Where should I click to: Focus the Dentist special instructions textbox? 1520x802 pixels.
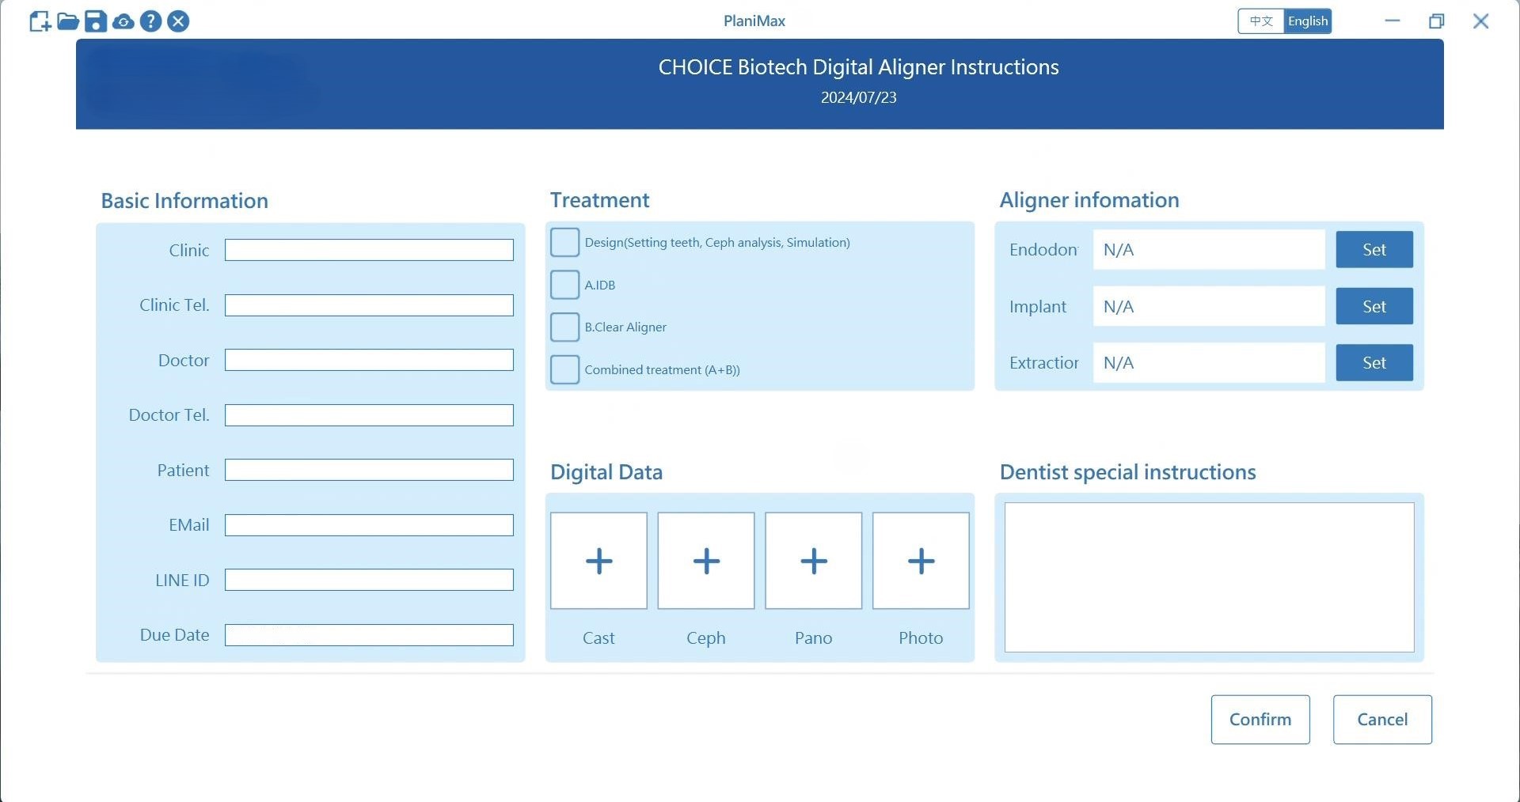point(1209,577)
